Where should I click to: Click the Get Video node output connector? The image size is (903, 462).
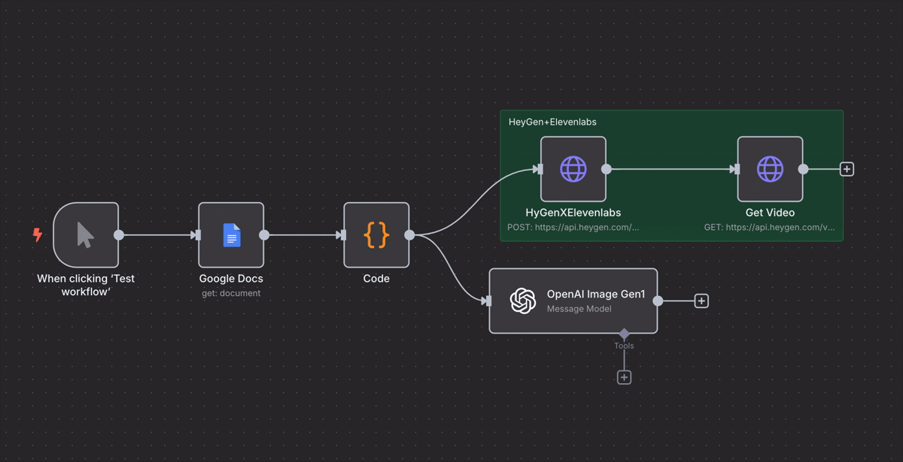point(803,169)
